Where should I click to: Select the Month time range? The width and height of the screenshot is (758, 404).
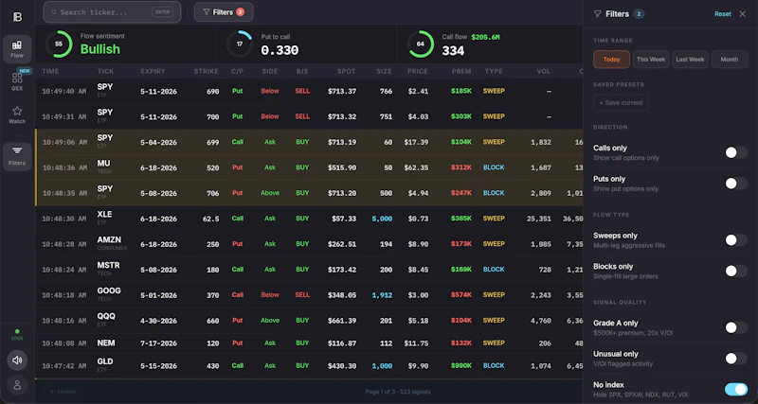[x=729, y=60]
